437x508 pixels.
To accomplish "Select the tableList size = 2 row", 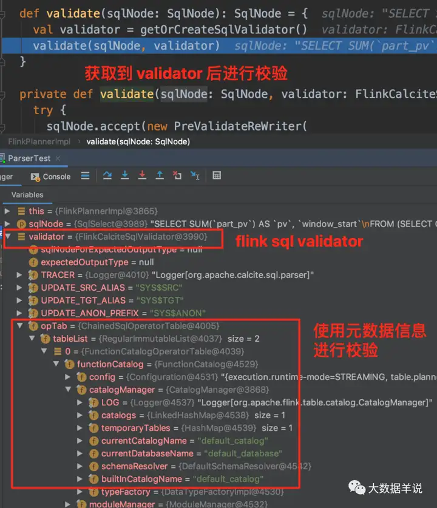I will [218, 339].
